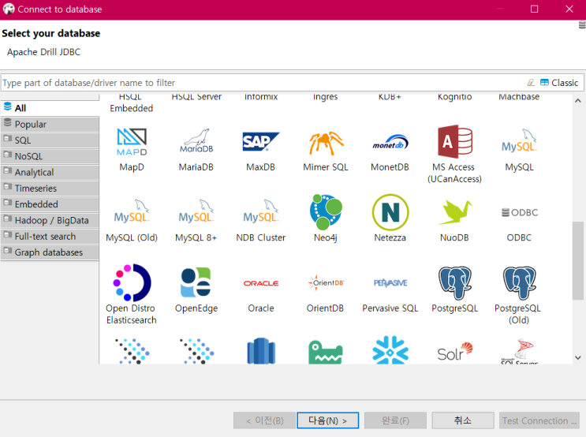Select the NDB Cluster icon
This screenshot has width=586, height=437.
(x=260, y=211)
